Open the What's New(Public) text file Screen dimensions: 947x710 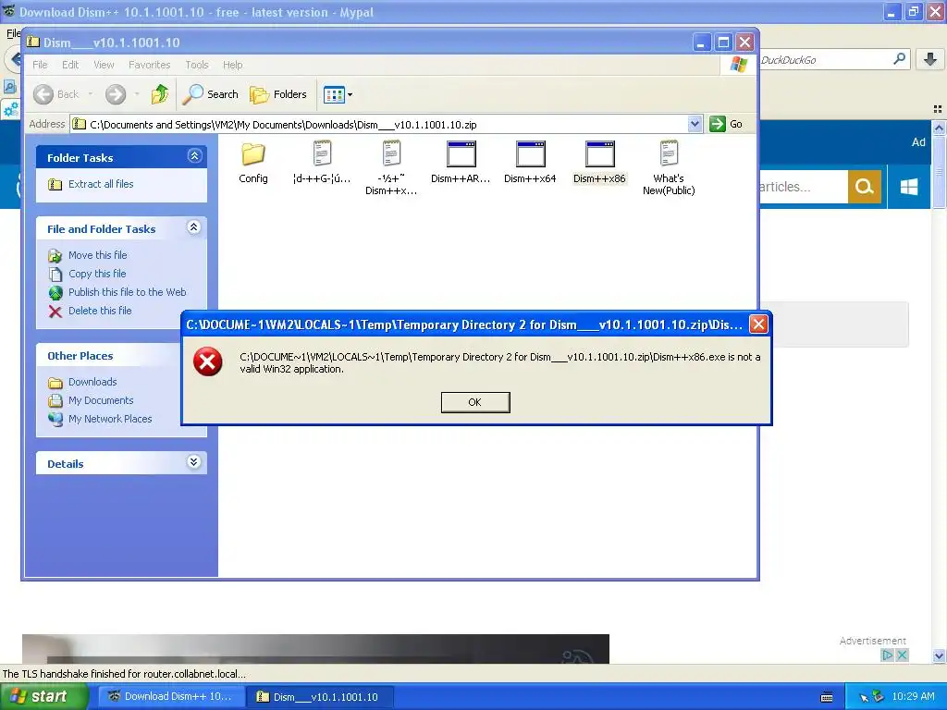point(669,168)
